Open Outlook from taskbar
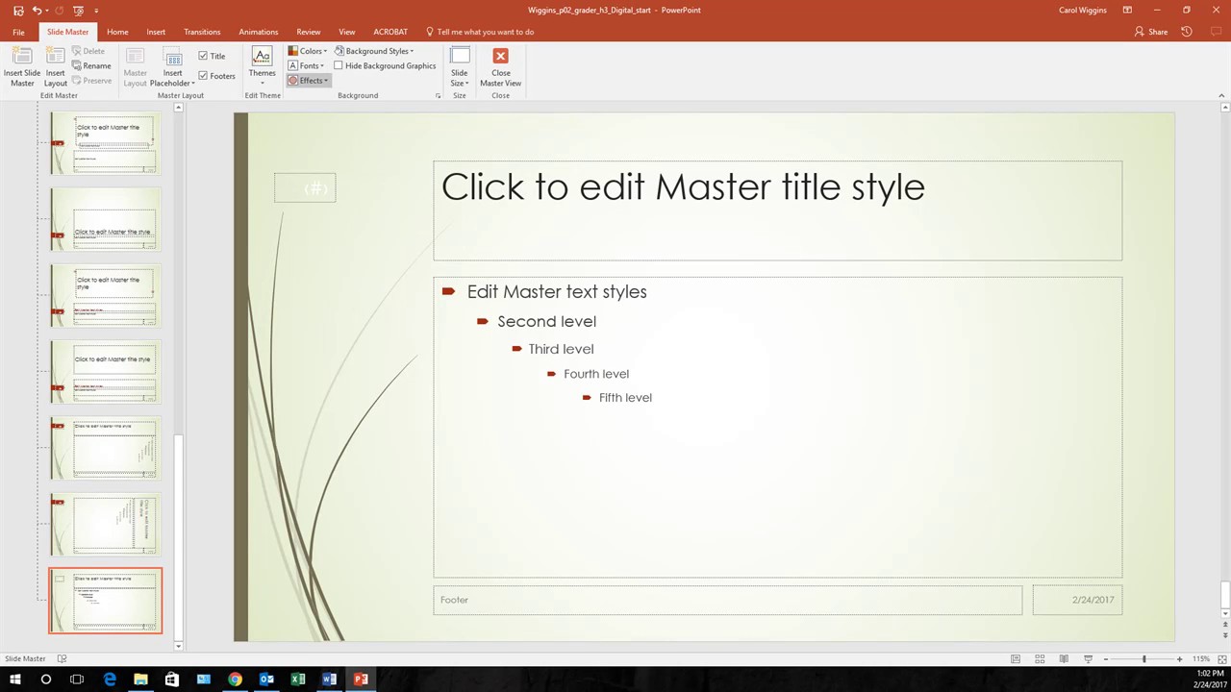Image resolution: width=1231 pixels, height=692 pixels. 266,679
